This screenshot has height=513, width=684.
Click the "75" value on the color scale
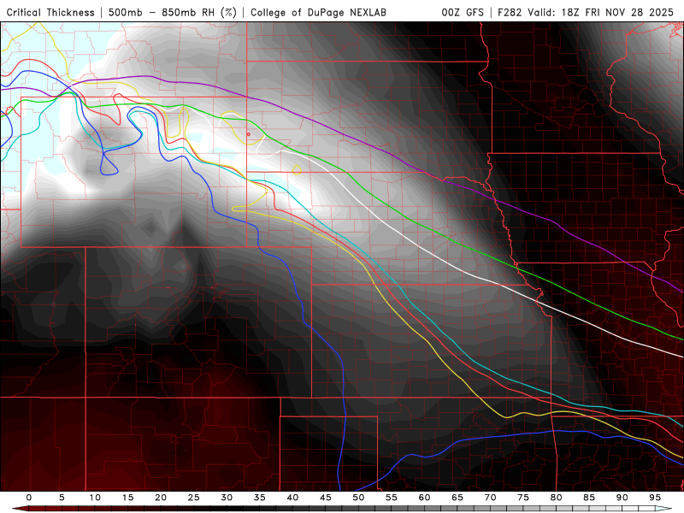pos(523,498)
